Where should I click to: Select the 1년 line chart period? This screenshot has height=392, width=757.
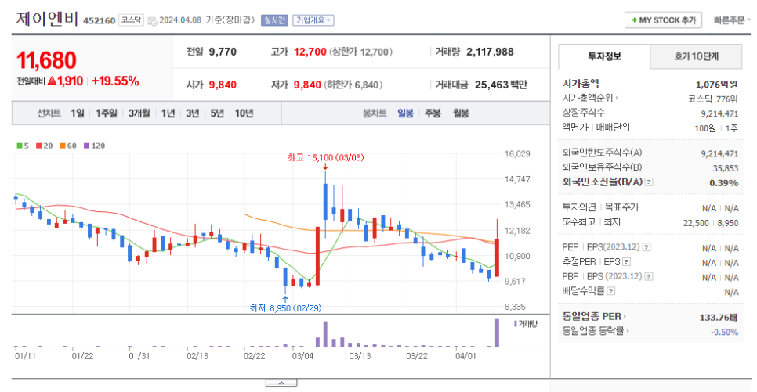point(168,113)
